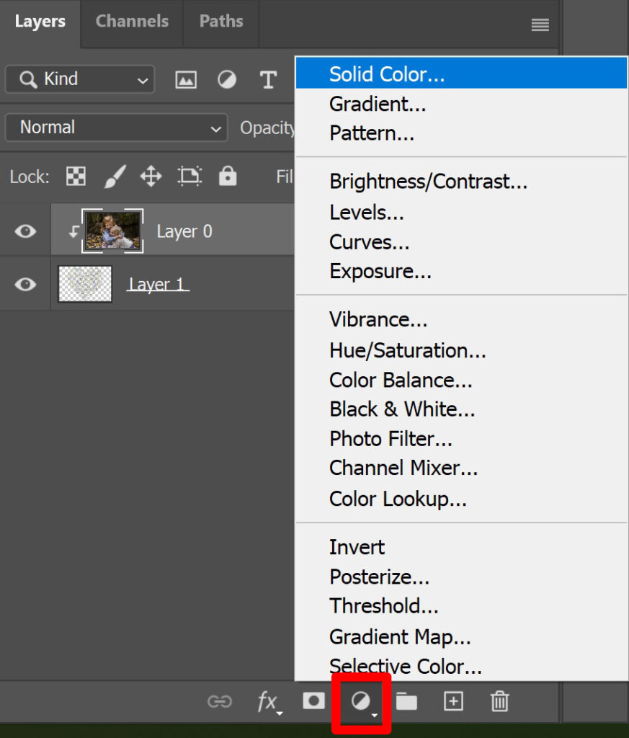The width and height of the screenshot is (629, 738).
Task: Open the Kind filter dropdown
Action: [x=80, y=79]
